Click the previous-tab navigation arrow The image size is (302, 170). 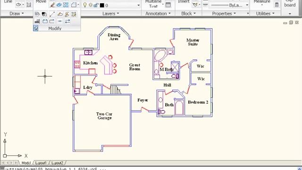click(x=8, y=163)
